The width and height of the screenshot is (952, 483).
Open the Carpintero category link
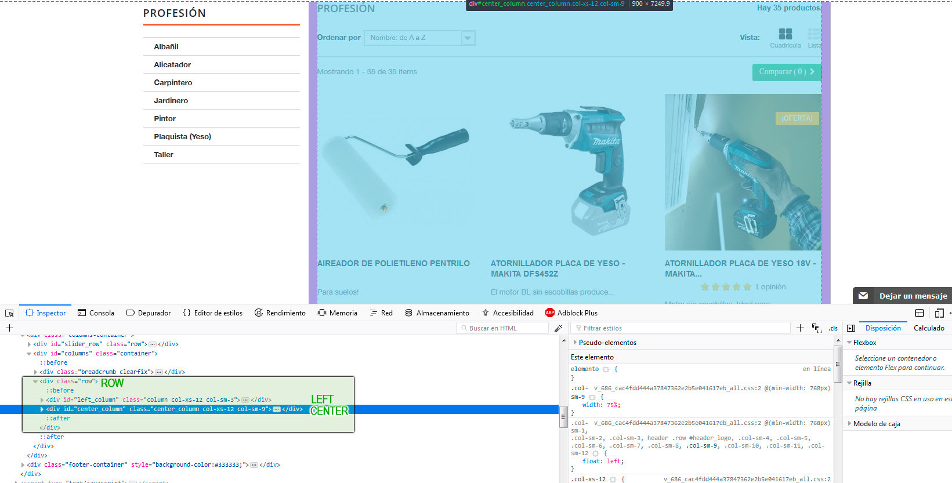(173, 83)
